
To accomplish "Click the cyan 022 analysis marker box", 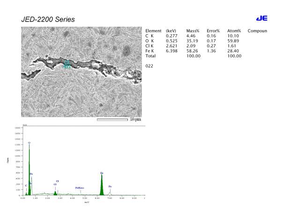I will [67, 63].
